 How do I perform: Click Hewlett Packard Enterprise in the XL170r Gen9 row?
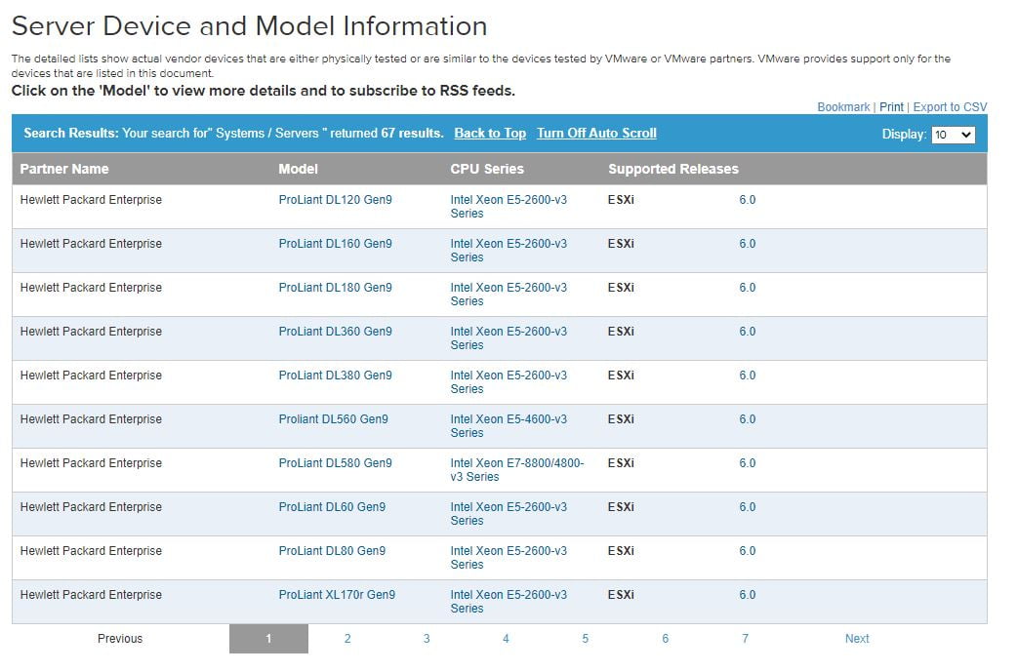pos(91,595)
